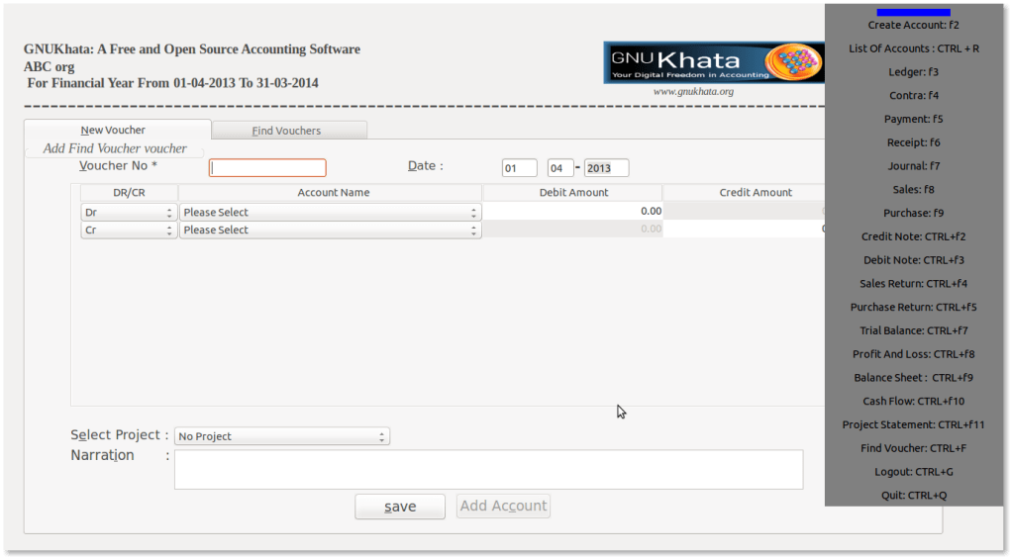Choose Logout from the shortcut menu
1010x557 pixels.
[913, 472]
